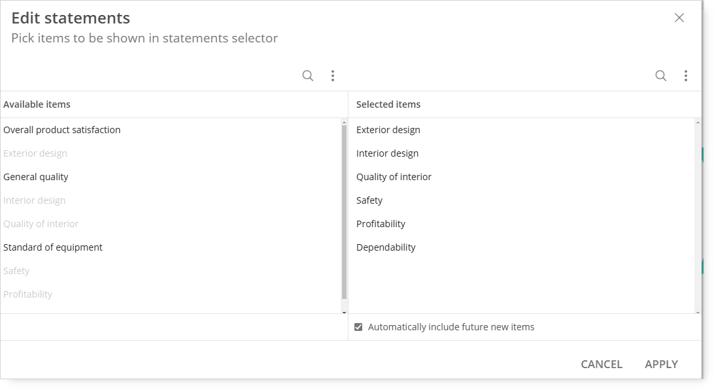Toggle Automatically include future new items
Image resolution: width=714 pixels, height=389 pixels.
[358, 327]
